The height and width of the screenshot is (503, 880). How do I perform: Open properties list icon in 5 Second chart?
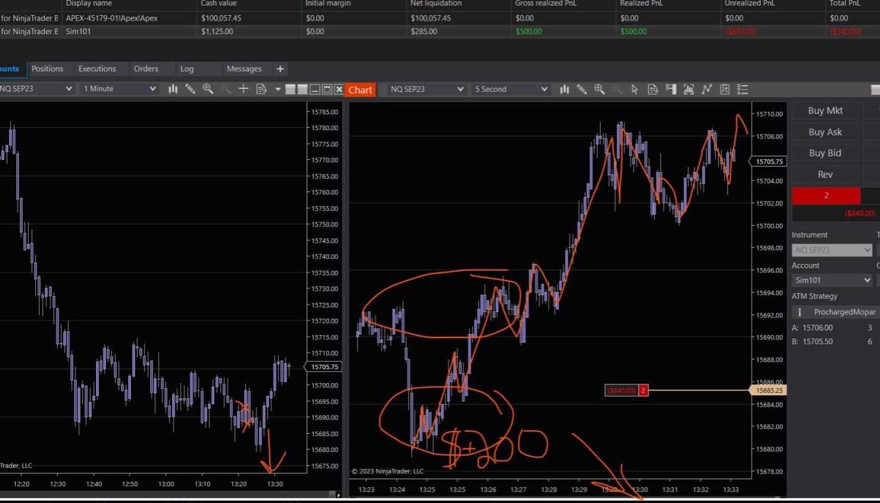tap(743, 89)
